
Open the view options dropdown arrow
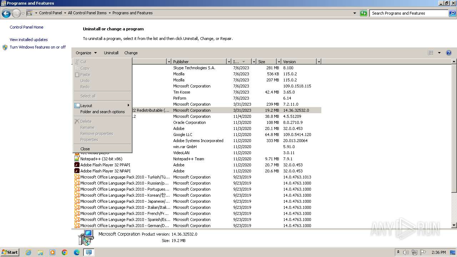click(439, 53)
